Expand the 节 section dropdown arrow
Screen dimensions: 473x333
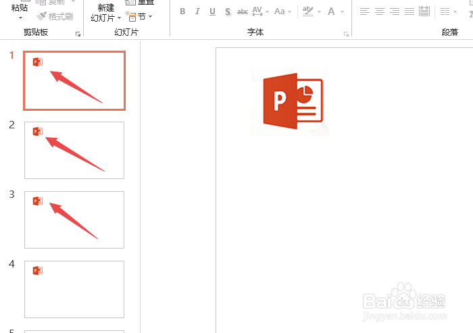coord(150,17)
